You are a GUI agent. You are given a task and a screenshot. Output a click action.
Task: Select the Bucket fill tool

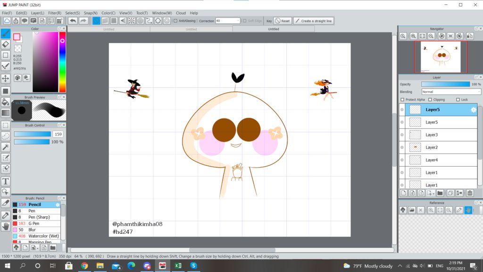click(6, 102)
